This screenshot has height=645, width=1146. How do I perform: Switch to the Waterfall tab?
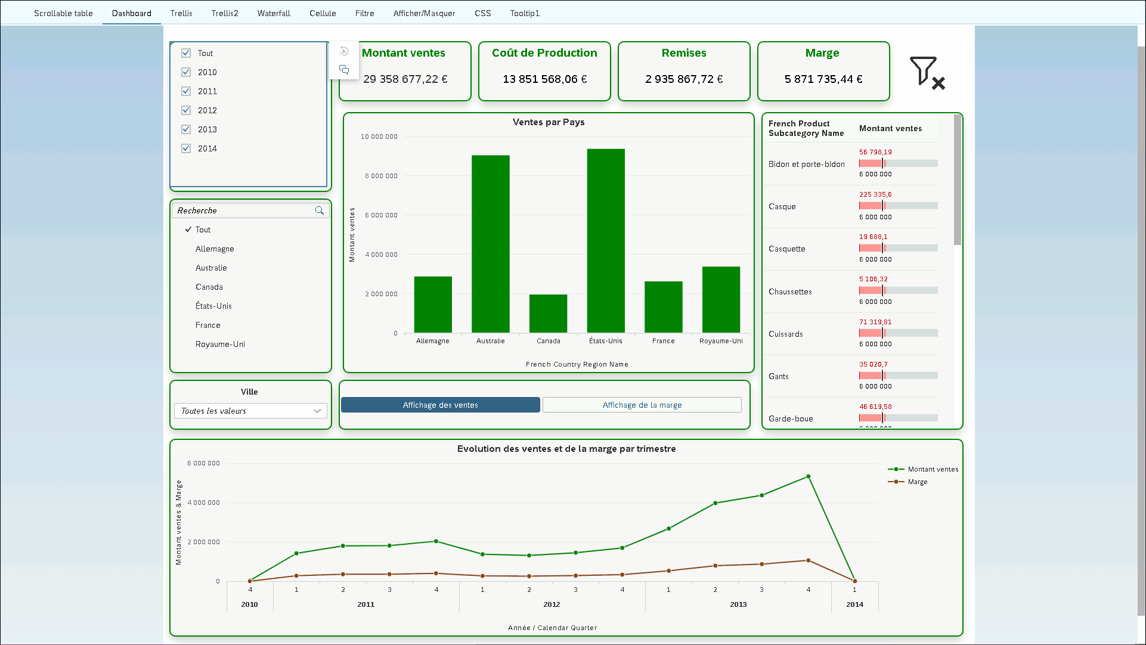(274, 13)
